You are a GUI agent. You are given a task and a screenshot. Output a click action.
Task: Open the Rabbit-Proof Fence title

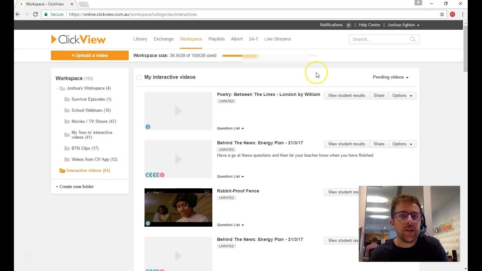[x=238, y=191]
